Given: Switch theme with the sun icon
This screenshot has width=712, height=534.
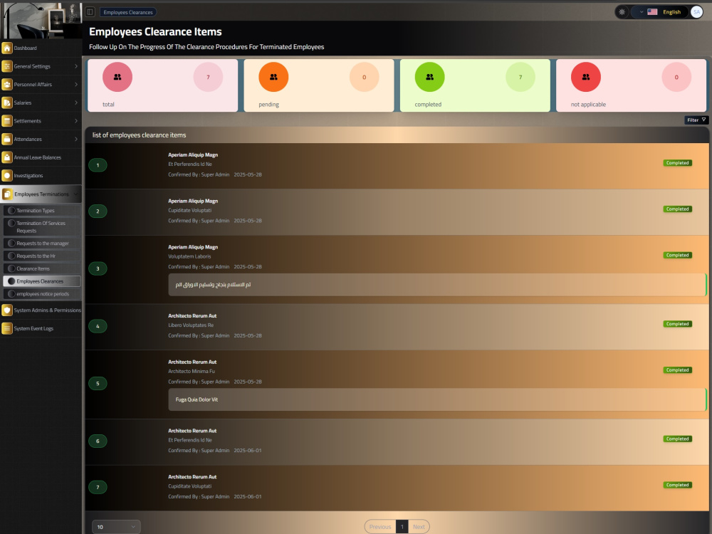Looking at the screenshot, I should 622,12.
